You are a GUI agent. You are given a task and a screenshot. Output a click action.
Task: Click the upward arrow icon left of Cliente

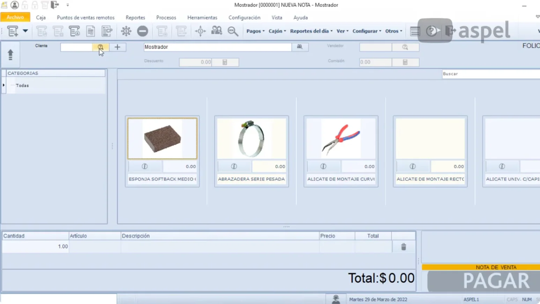(10, 55)
